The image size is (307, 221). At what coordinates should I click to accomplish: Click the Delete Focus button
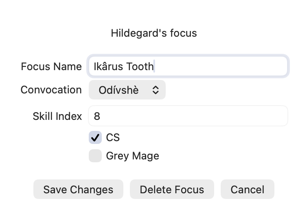coord(172,190)
